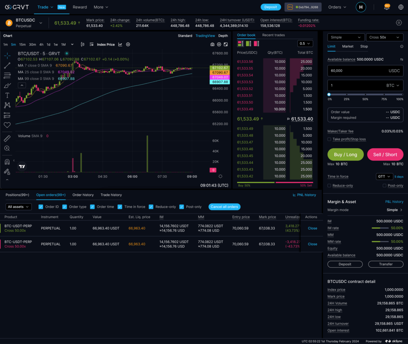Image resolution: width=408 pixels, height=344 pixels.
Task: Click the Buy / Long button
Action: 345,154
